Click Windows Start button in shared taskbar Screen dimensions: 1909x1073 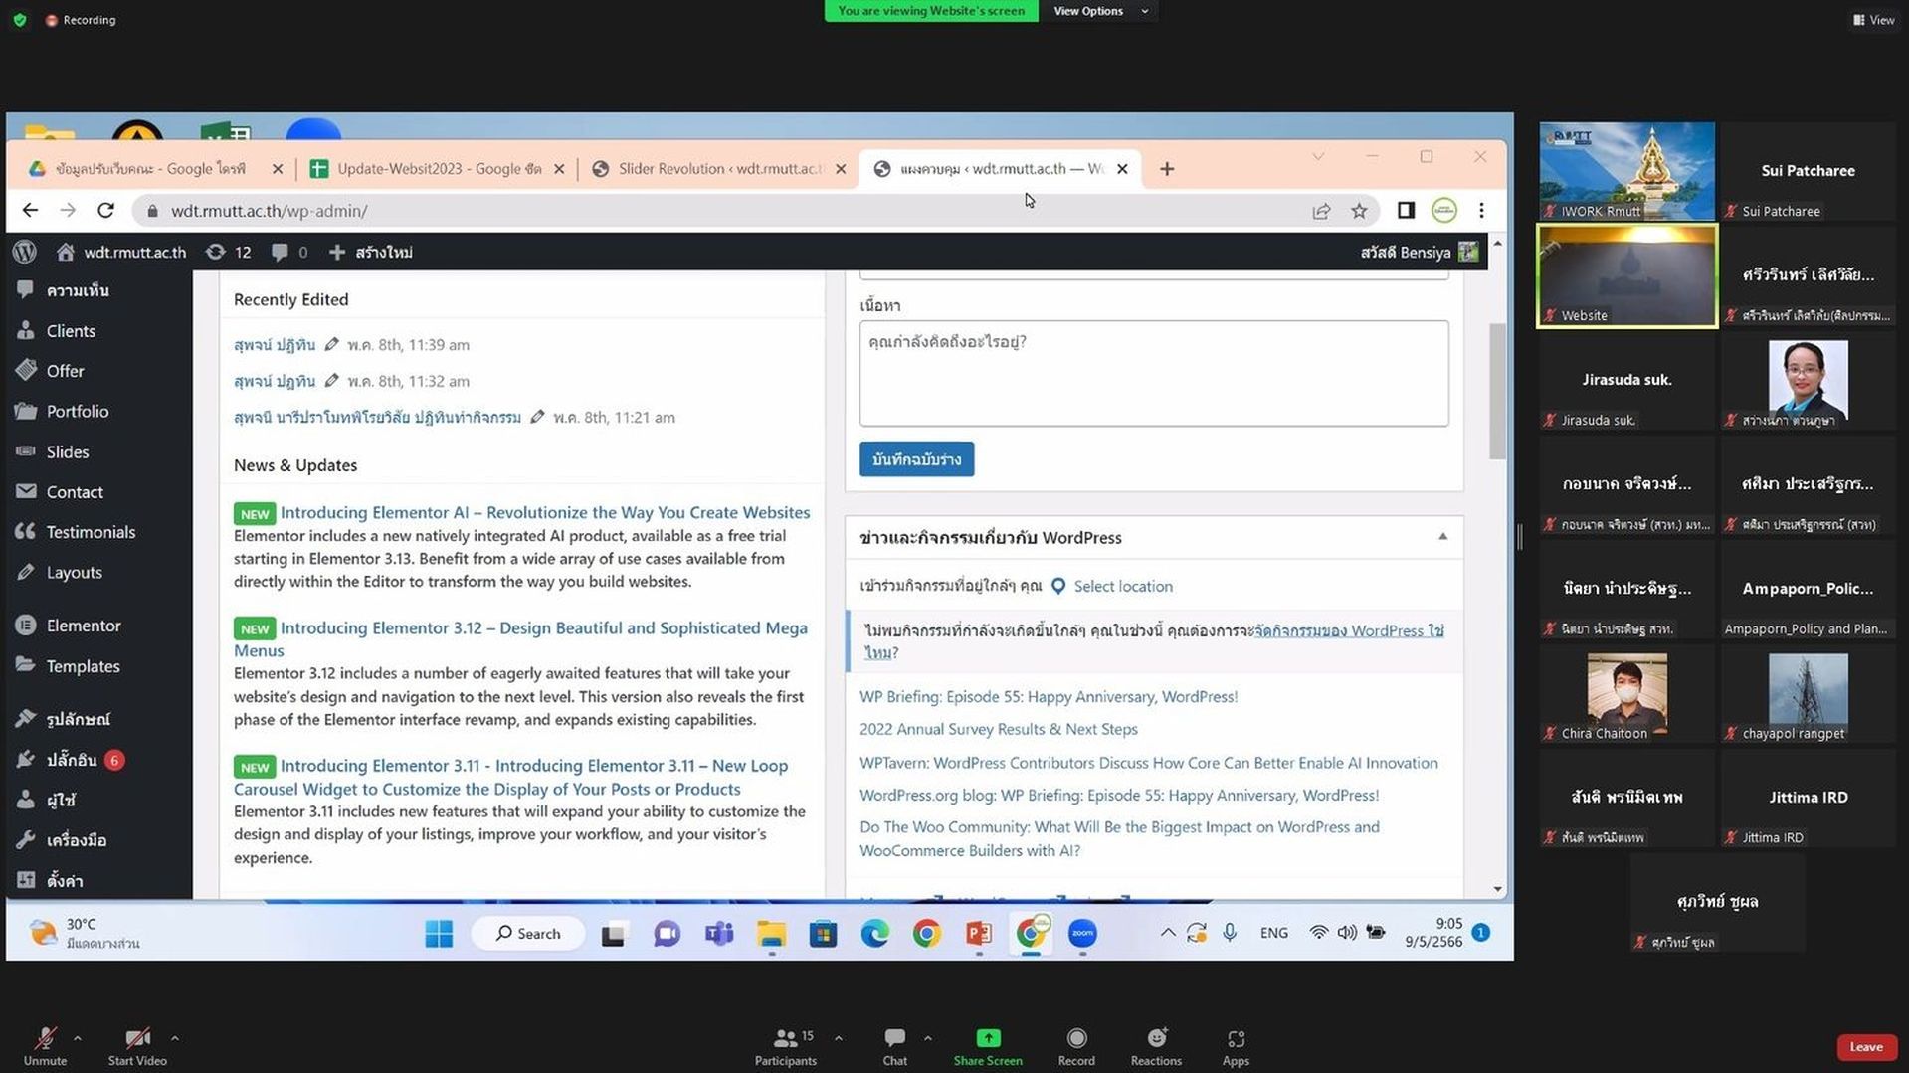click(439, 933)
